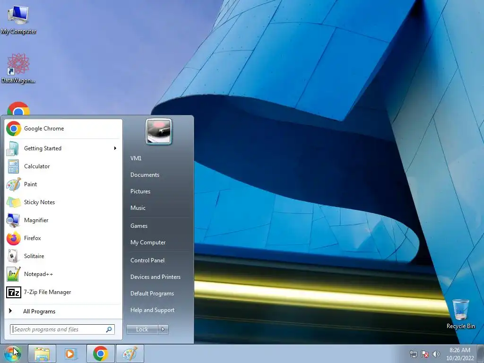Click the Getting Started icon in Start menu
Image resolution: width=484 pixels, height=363 pixels.
click(x=13, y=148)
